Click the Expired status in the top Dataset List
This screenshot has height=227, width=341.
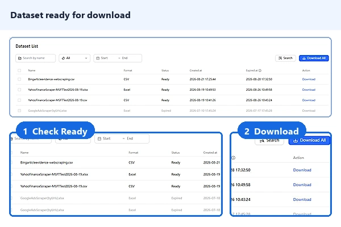(166, 111)
